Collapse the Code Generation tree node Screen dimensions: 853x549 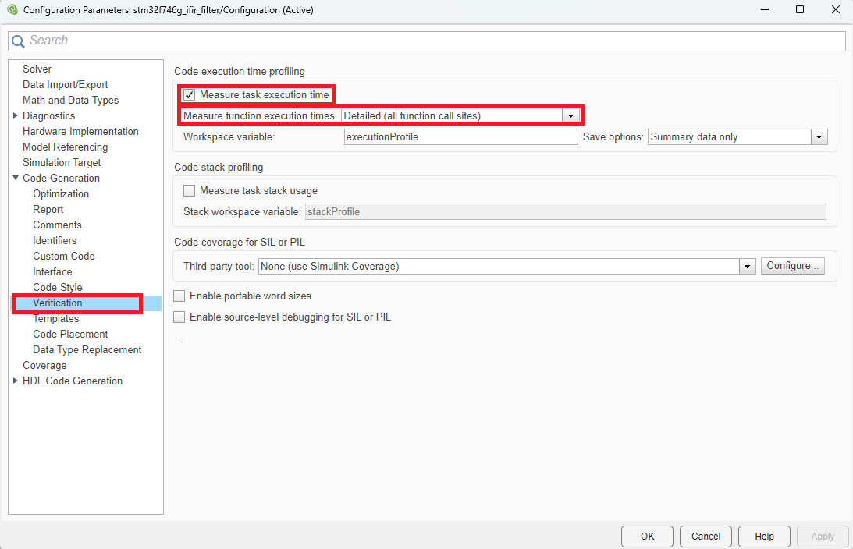[x=16, y=179]
